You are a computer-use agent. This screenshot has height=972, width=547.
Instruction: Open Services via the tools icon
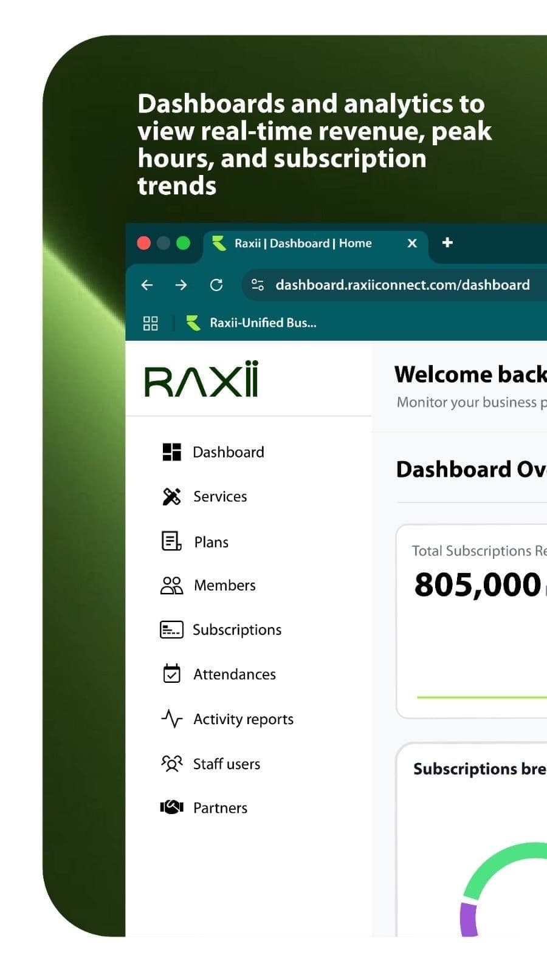[171, 496]
